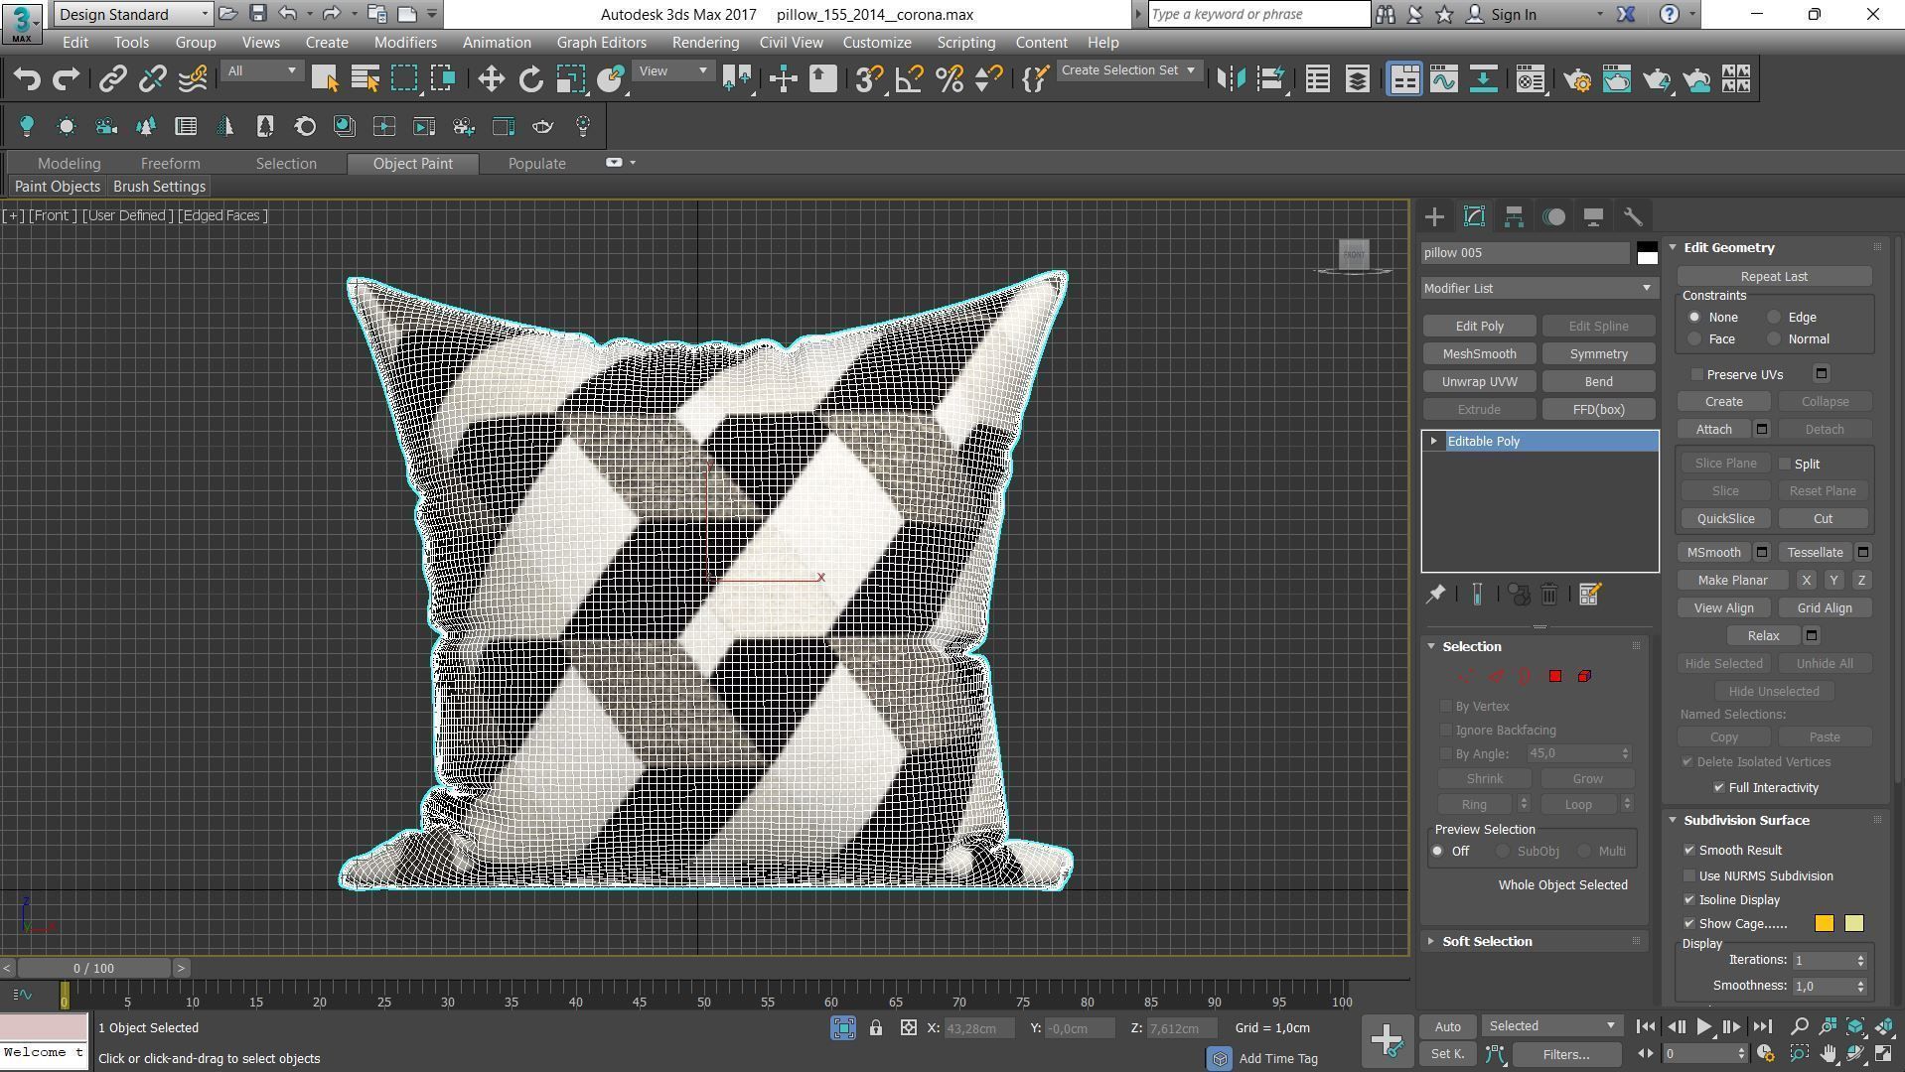The image size is (1905, 1072).
Task: Click the orange Show Cage color swatch
Action: pos(1825,924)
